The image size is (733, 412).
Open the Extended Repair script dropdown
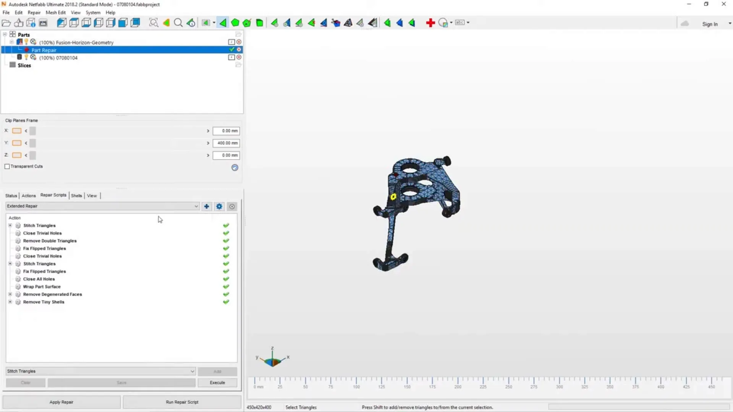[102, 206]
